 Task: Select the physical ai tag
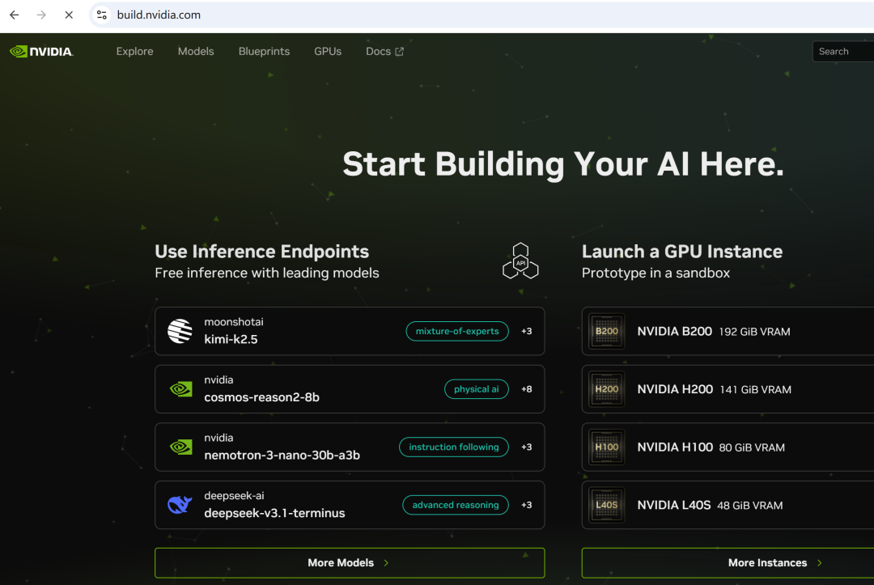point(476,389)
